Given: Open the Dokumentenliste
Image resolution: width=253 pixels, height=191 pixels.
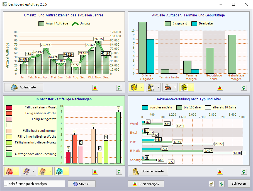Looking at the screenshot, I should click(x=149, y=171).
